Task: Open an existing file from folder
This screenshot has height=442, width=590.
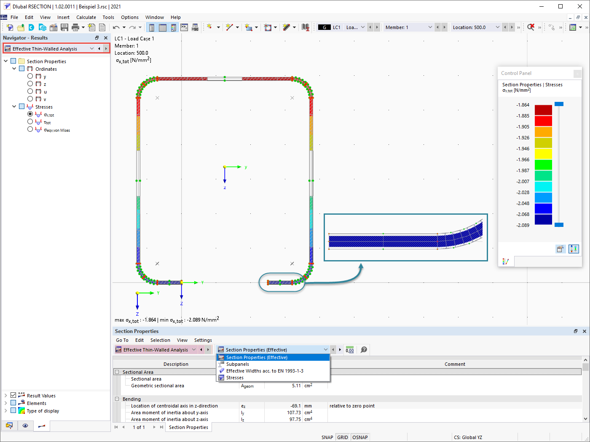Action: click(x=21, y=27)
